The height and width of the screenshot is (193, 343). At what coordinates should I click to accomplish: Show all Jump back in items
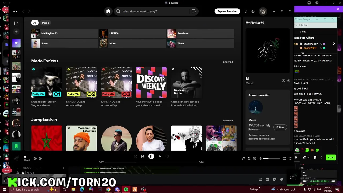coord(228,121)
